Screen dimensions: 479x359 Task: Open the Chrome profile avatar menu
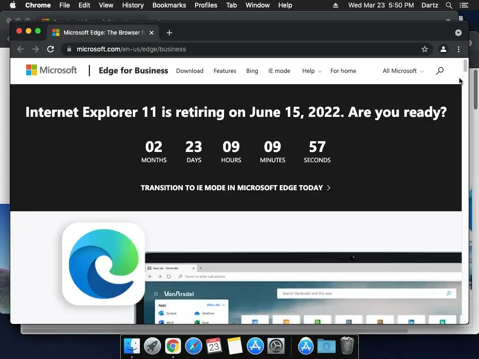pyautogui.click(x=443, y=49)
